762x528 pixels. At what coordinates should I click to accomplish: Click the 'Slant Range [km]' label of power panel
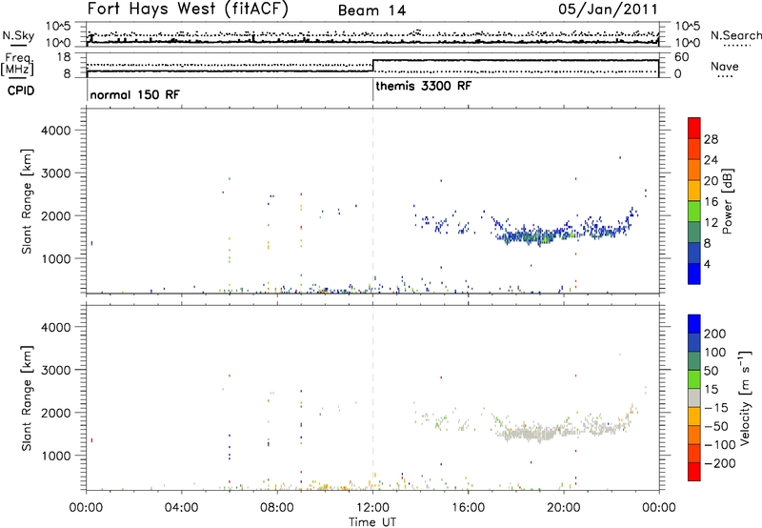[x=27, y=201]
